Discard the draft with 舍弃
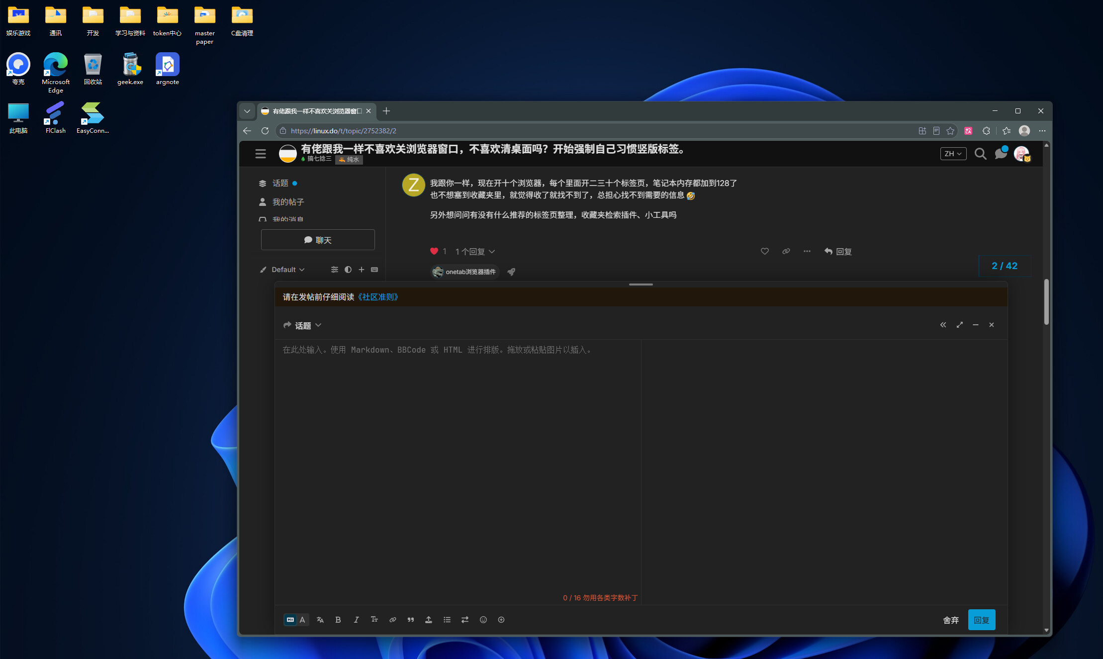Viewport: 1103px width, 659px height. pyautogui.click(x=951, y=620)
